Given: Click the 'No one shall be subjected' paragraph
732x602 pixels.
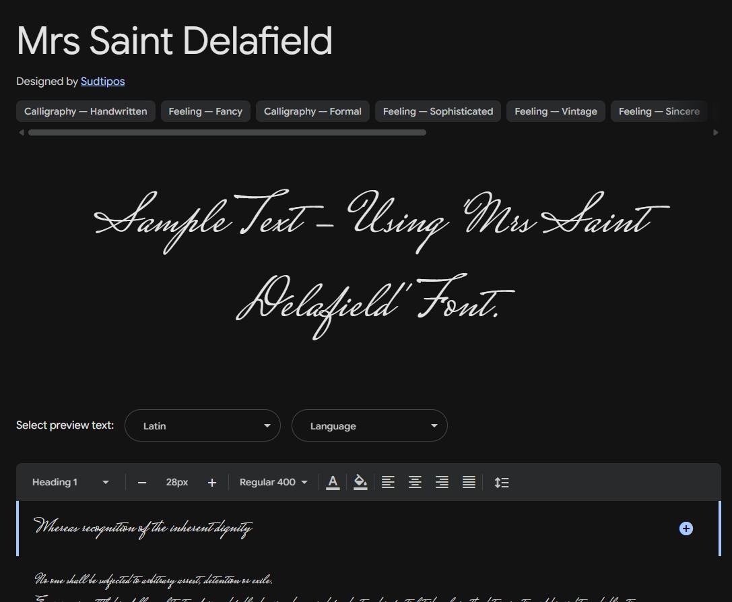Looking at the screenshot, I should pyautogui.click(x=154, y=580).
